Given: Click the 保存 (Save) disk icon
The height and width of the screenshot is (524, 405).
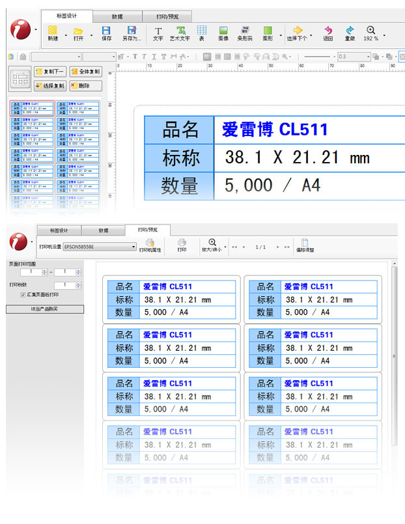Looking at the screenshot, I should coord(106,31).
